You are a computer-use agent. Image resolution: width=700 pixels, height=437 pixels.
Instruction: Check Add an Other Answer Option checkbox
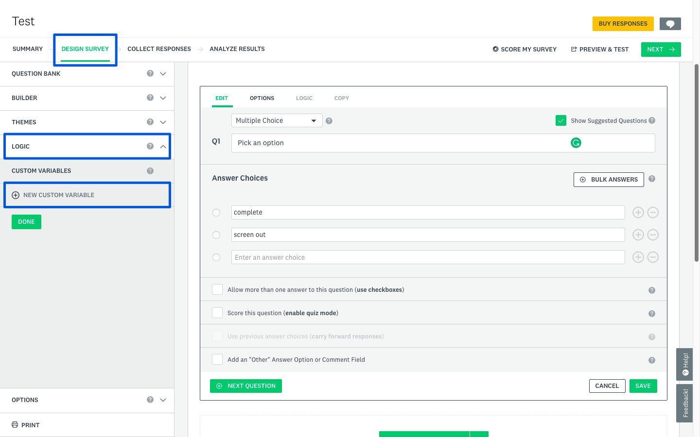[217, 359]
